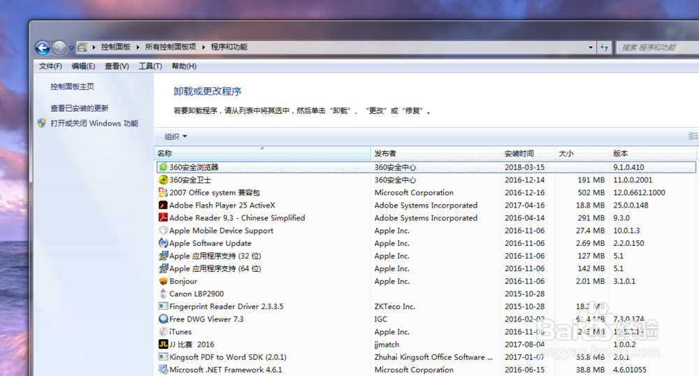Select the Bonjour entry name
This screenshot has height=376, width=699.
[x=183, y=281]
